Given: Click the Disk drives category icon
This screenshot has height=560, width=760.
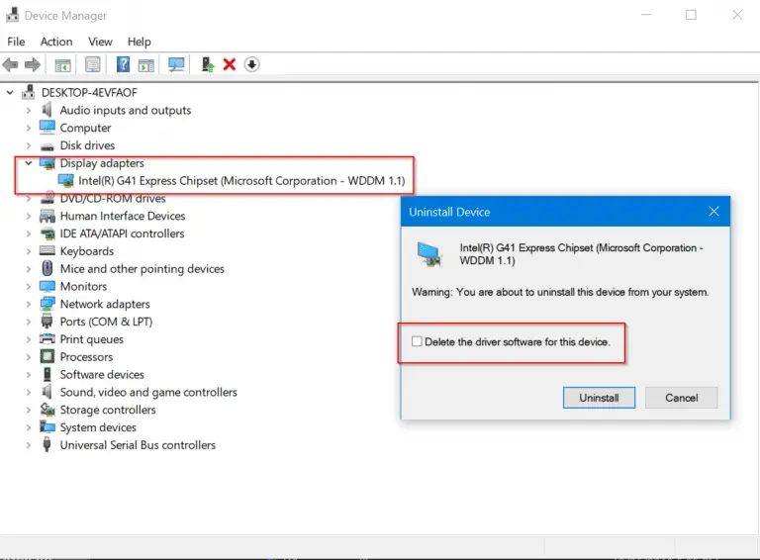Looking at the screenshot, I should point(47,145).
